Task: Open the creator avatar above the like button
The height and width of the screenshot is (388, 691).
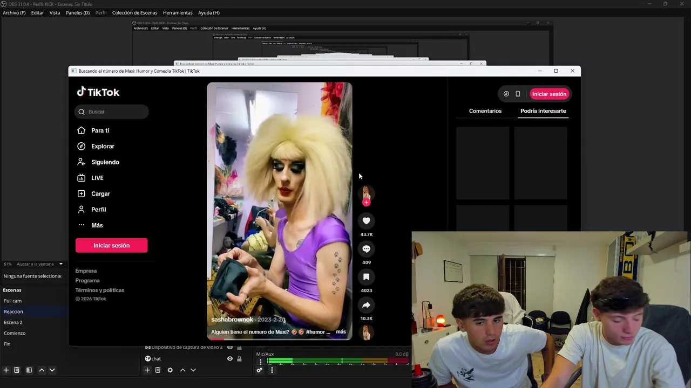Action: pos(366,193)
